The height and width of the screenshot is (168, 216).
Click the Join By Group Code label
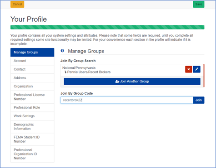click(76, 93)
